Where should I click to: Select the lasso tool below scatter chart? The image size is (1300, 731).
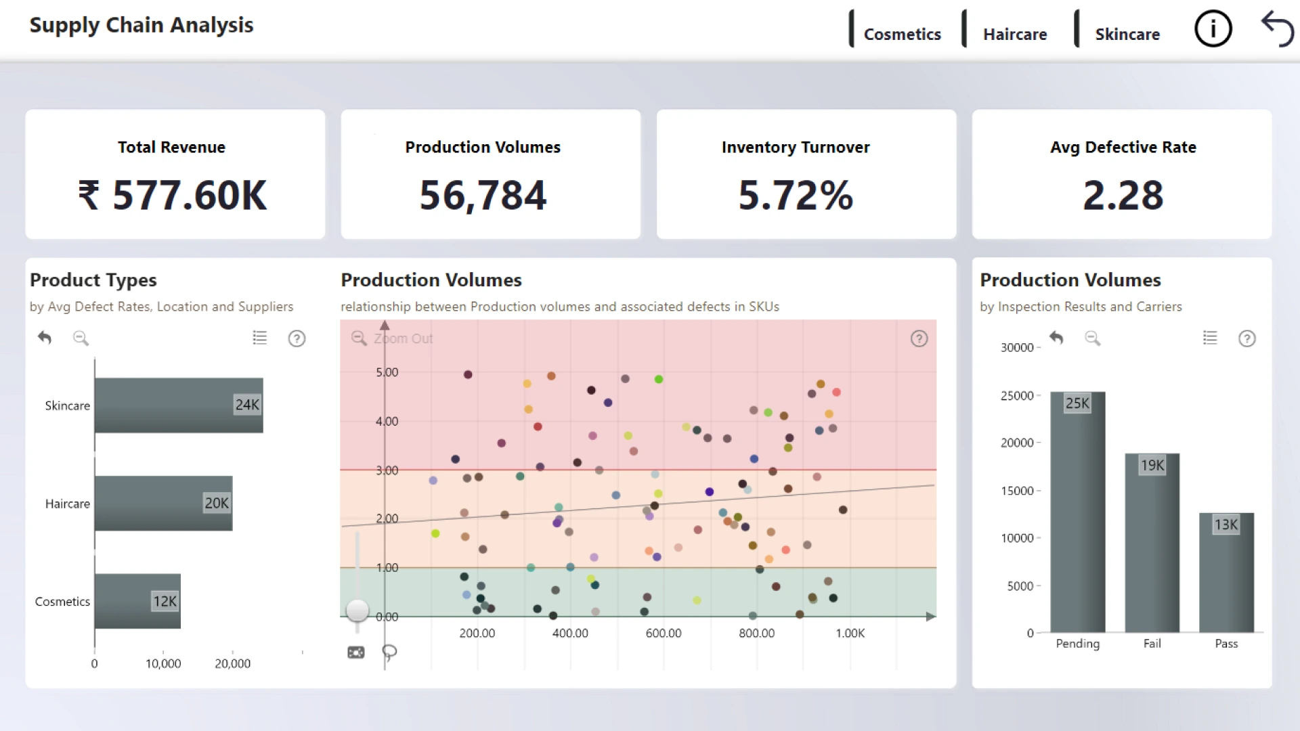click(x=389, y=652)
